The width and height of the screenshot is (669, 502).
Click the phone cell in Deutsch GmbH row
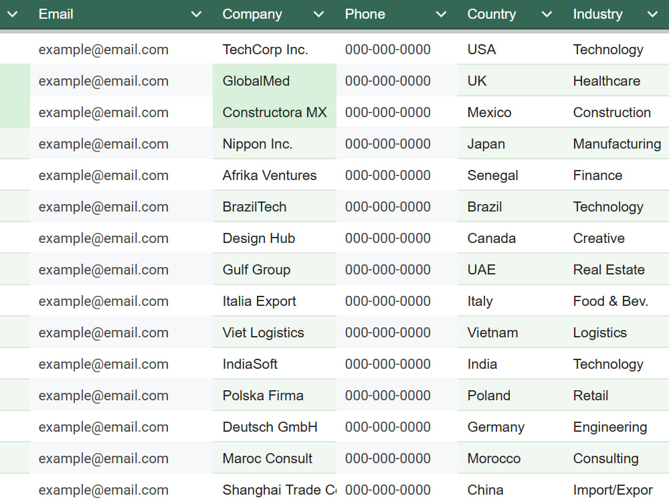tap(397, 427)
